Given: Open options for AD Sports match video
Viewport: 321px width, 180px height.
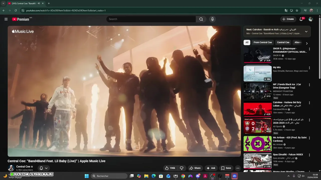Looking at the screenshot, I should pos(309,120).
